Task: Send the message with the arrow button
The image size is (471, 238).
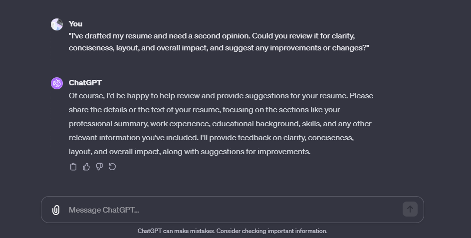Action: pyautogui.click(x=410, y=209)
